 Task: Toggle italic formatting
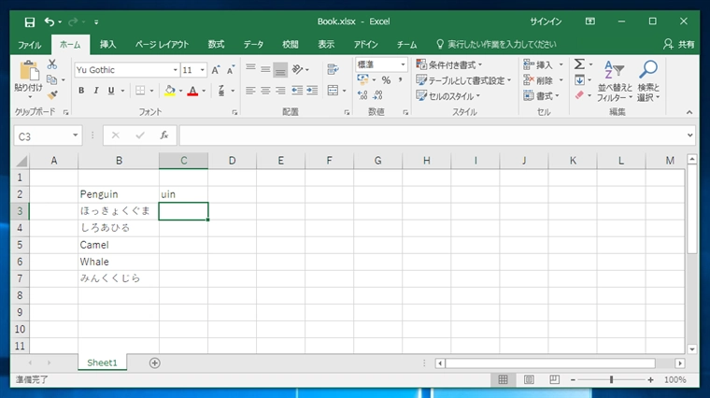click(95, 91)
